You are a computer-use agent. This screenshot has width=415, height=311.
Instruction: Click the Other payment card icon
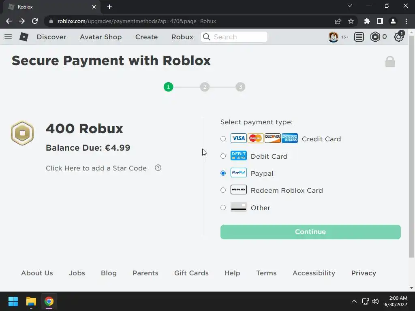238,207
